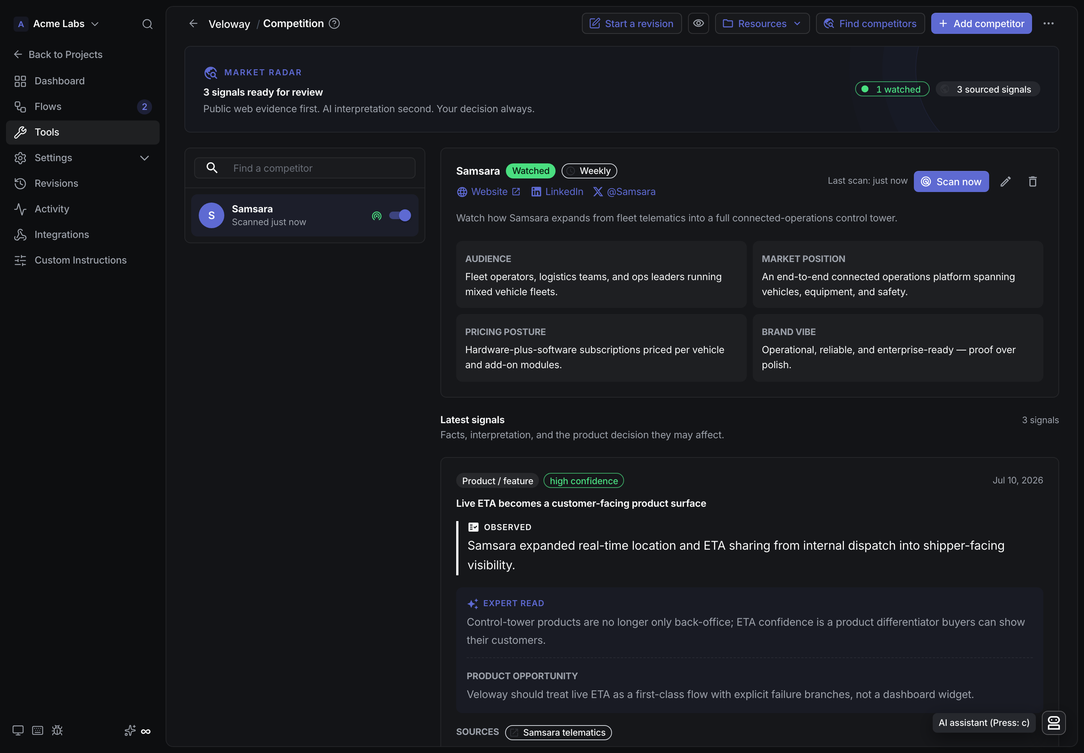
Task: Click 'Last scan: just now' text
Action: pyautogui.click(x=867, y=181)
